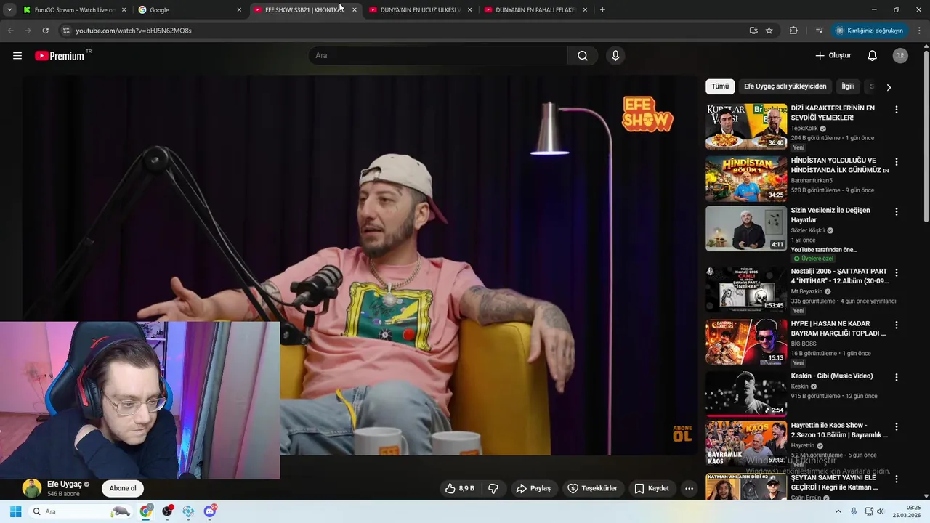
Task: Open the account avatar menu
Action: (x=900, y=56)
